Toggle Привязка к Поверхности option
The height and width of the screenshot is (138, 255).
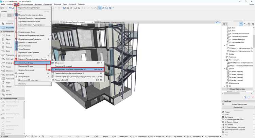[x=27, y=42]
